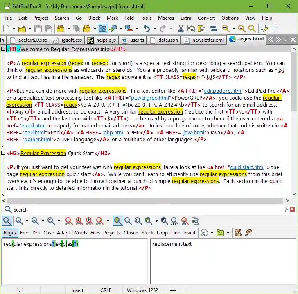Collapse the H1 fold marker
Screen dimensions: 298x294
[x=3, y=49]
